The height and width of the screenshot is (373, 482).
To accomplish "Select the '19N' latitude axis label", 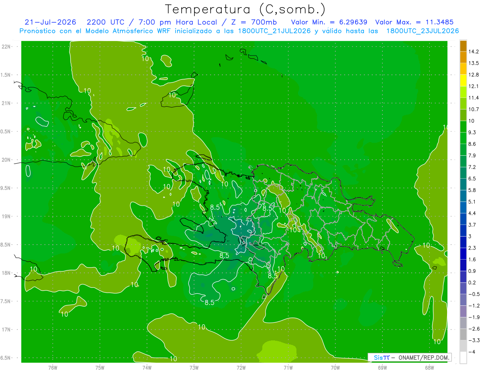I will click(6, 216).
